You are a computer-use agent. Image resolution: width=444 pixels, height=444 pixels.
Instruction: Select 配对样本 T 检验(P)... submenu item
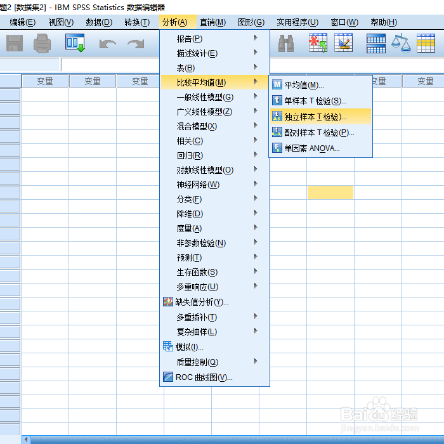[x=320, y=132]
